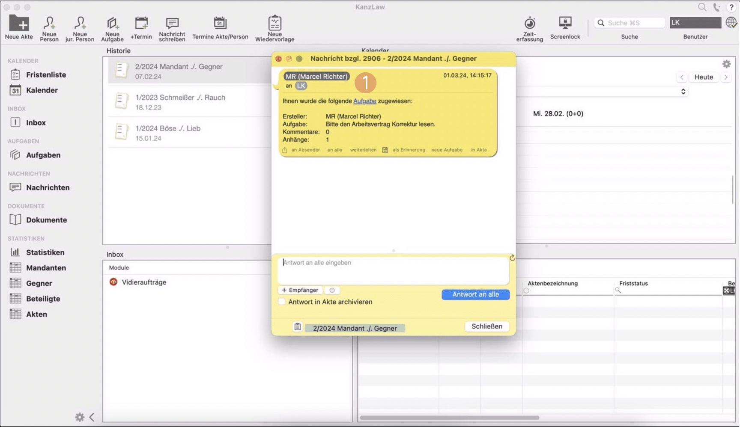Click the Benutzer LK field
The image size is (740, 427).
695,23
